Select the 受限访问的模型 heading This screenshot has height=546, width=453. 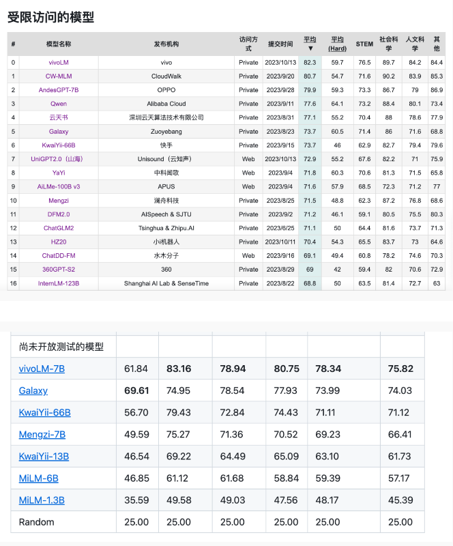(x=51, y=17)
